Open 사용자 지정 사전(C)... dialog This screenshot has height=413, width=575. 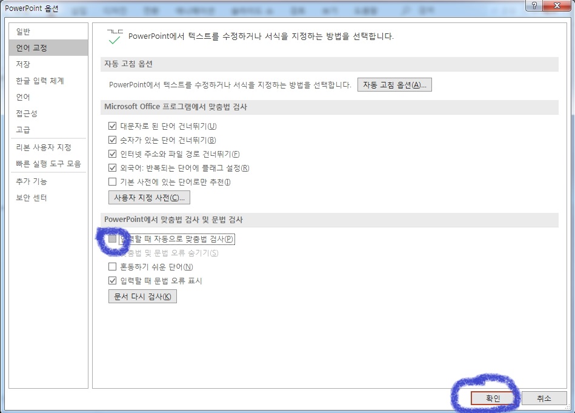pyautogui.click(x=149, y=198)
